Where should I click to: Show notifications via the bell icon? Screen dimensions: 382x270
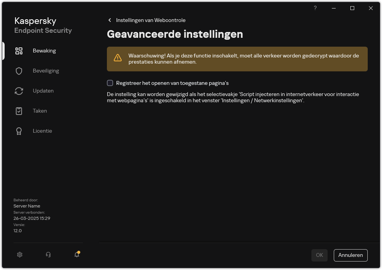76,255
